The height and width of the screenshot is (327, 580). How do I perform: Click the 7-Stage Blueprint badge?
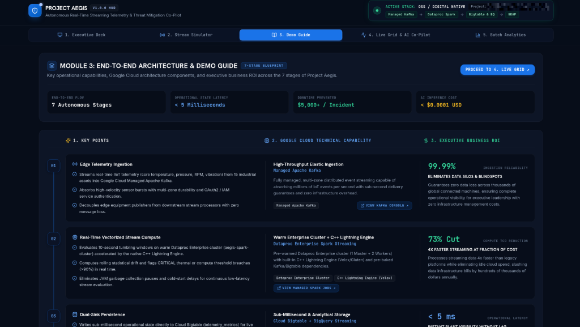coord(264,66)
